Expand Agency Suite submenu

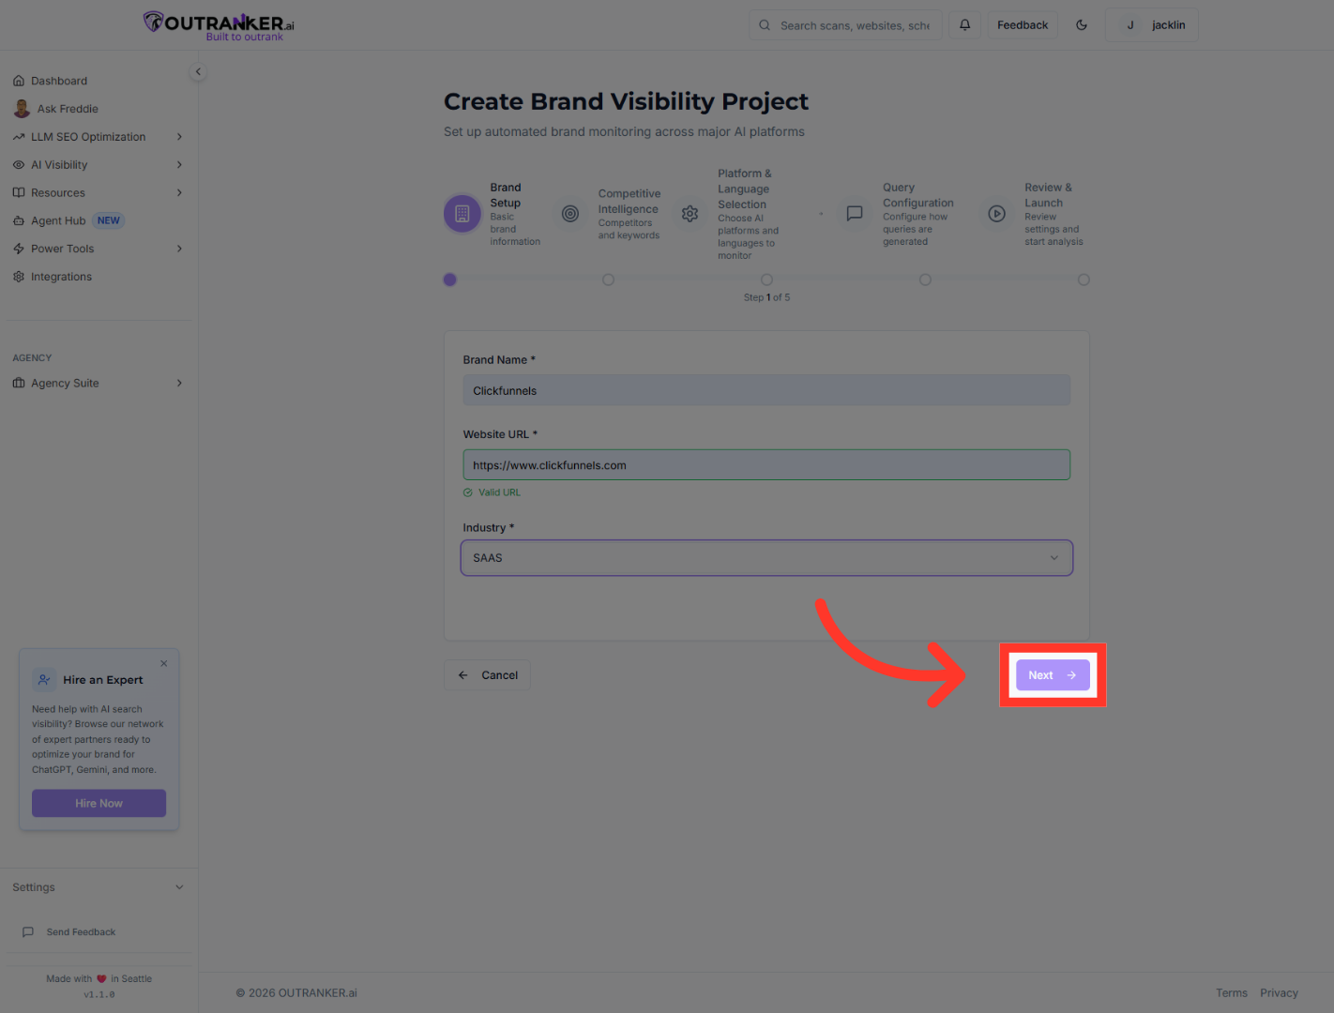tap(179, 383)
